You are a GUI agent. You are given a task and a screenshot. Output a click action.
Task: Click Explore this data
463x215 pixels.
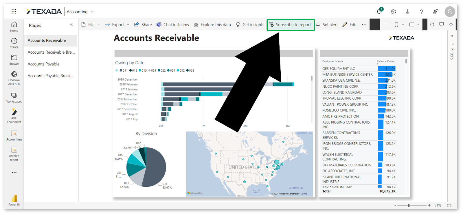(212, 25)
